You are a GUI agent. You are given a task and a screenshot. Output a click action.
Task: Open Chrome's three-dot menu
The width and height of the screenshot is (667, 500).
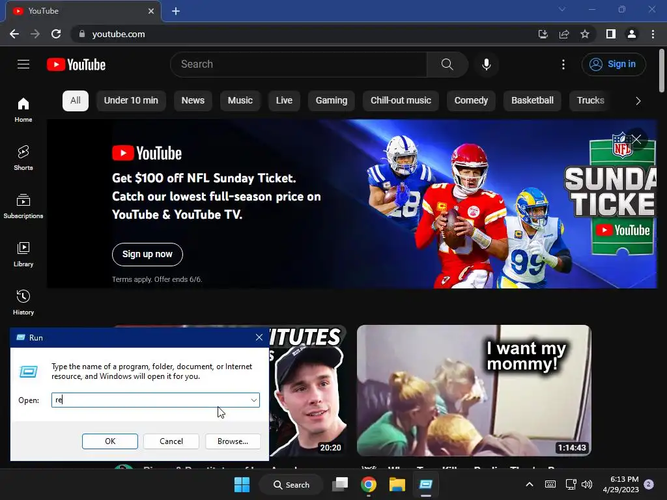click(653, 34)
